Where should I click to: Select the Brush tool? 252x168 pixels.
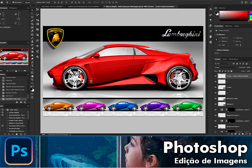click(32, 38)
